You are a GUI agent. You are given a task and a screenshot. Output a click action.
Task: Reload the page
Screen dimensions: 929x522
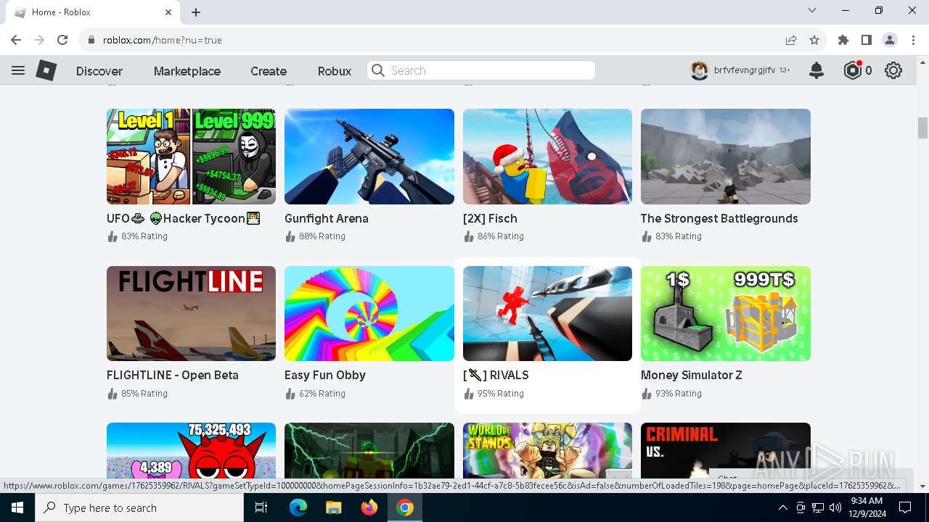pyautogui.click(x=62, y=40)
